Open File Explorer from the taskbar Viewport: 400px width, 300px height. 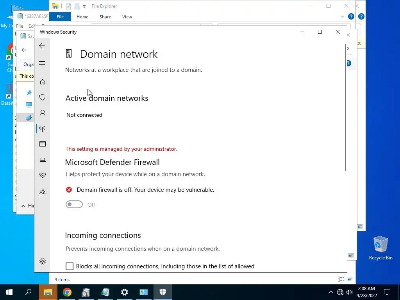click(x=48, y=292)
